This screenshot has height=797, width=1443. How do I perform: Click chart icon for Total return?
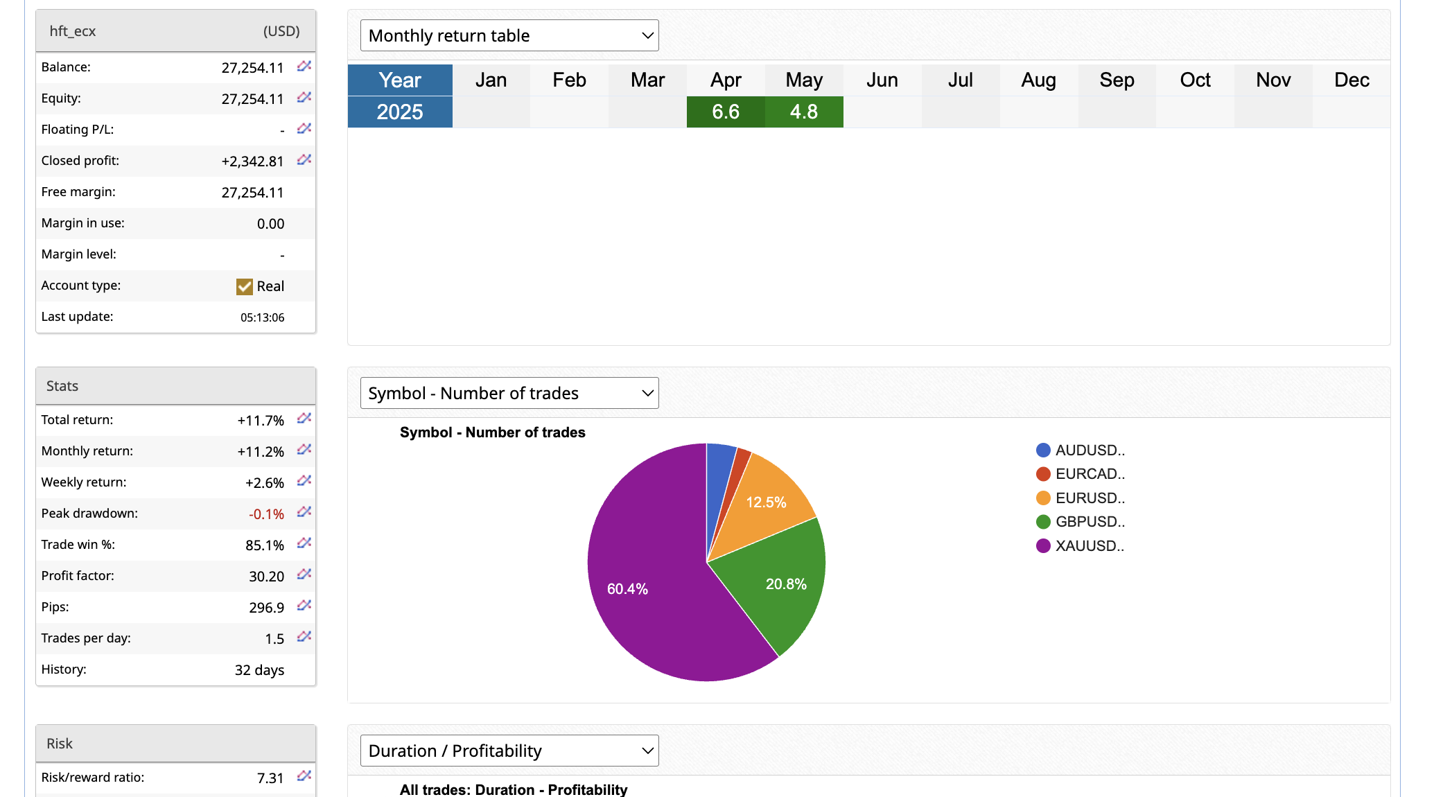304,419
